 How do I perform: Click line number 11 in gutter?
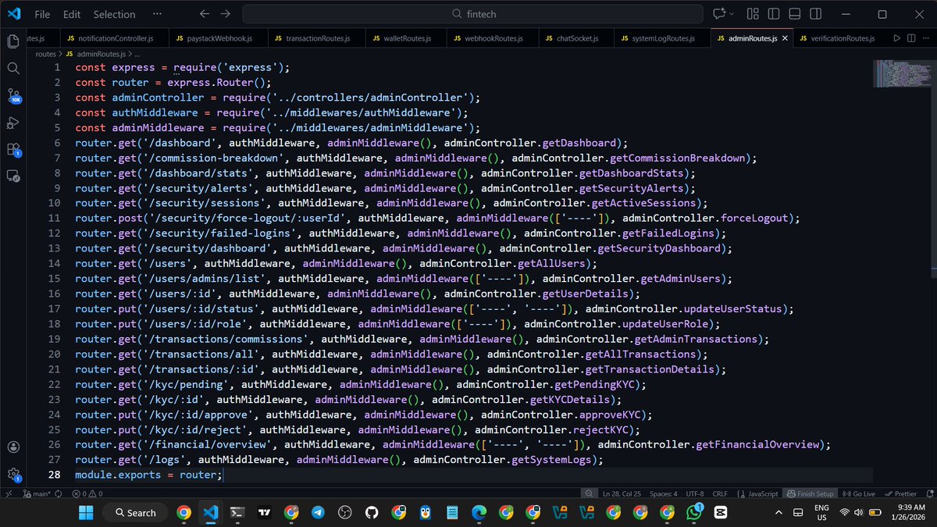point(55,219)
